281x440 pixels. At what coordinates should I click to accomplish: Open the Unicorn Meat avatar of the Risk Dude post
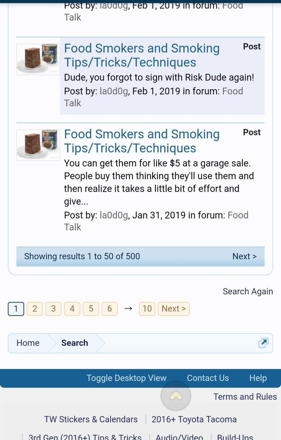pos(38,59)
